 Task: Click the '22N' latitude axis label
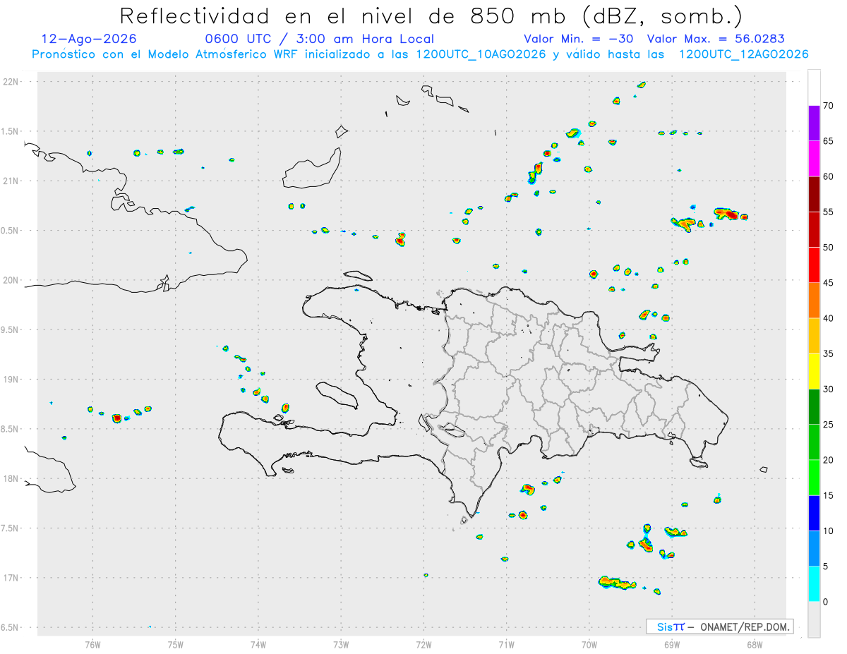[x=12, y=82]
